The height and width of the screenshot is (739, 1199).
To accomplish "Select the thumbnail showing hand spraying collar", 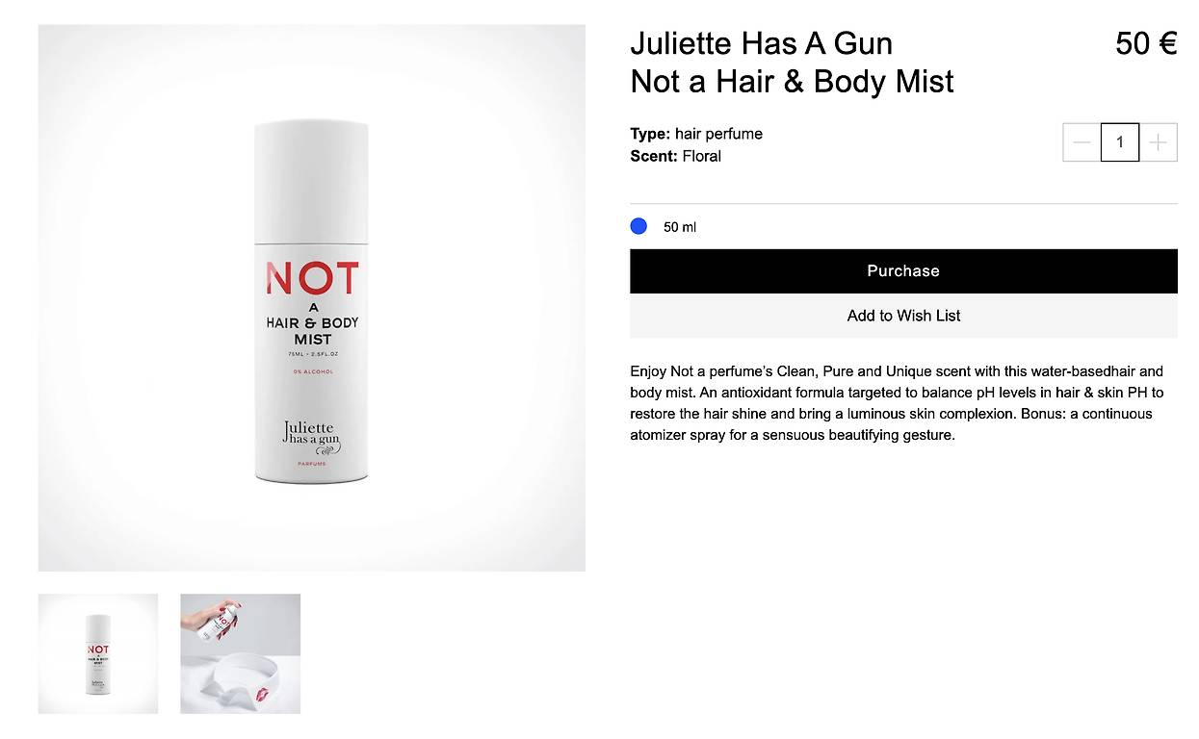I will pos(241,653).
